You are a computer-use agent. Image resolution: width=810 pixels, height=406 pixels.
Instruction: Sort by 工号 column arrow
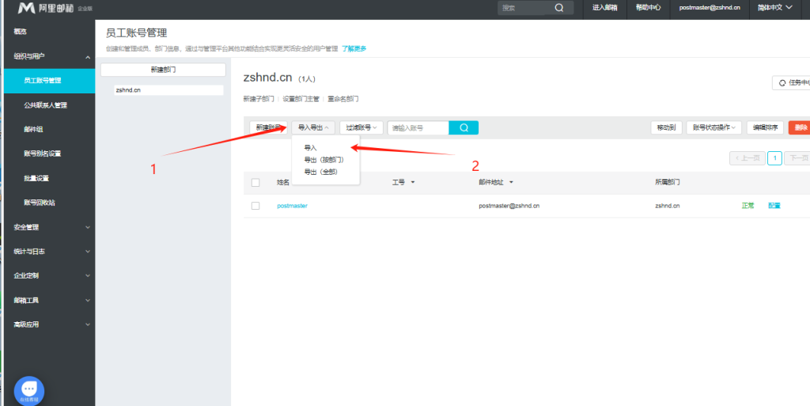click(x=413, y=182)
